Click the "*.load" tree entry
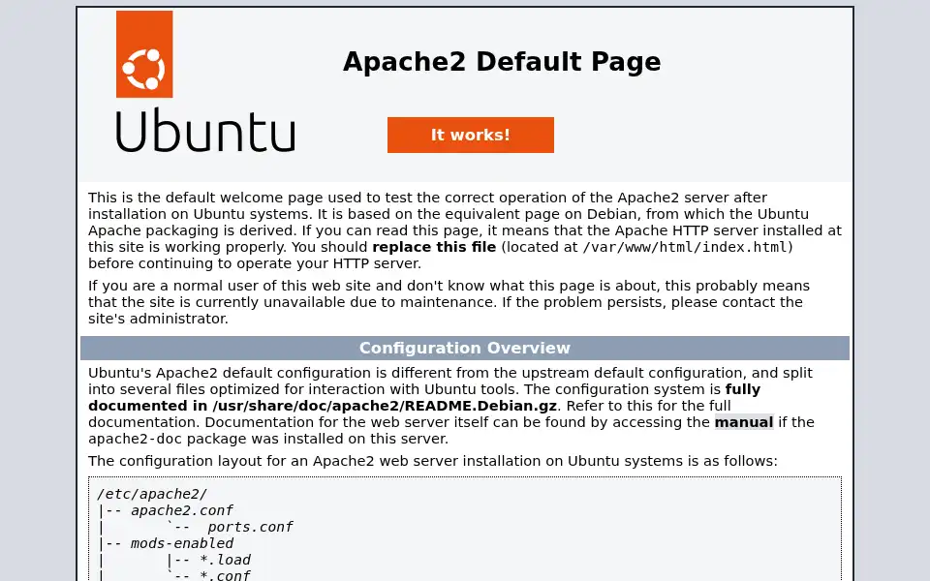Screen dimensions: 930x581 [x=226, y=560]
